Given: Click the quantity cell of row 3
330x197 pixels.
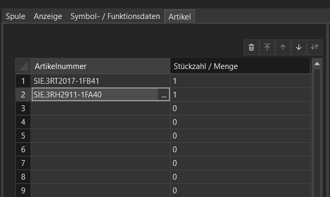Looking at the screenshot, I should pyautogui.click(x=241, y=109).
